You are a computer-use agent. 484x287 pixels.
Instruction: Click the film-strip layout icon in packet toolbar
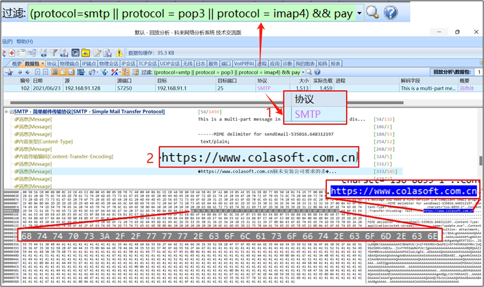click(x=81, y=72)
